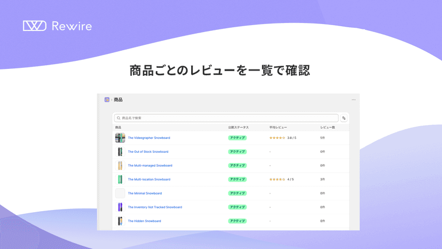Click the レビュー数 column header
The width and height of the screenshot is (442, 249).
[328, 127]
